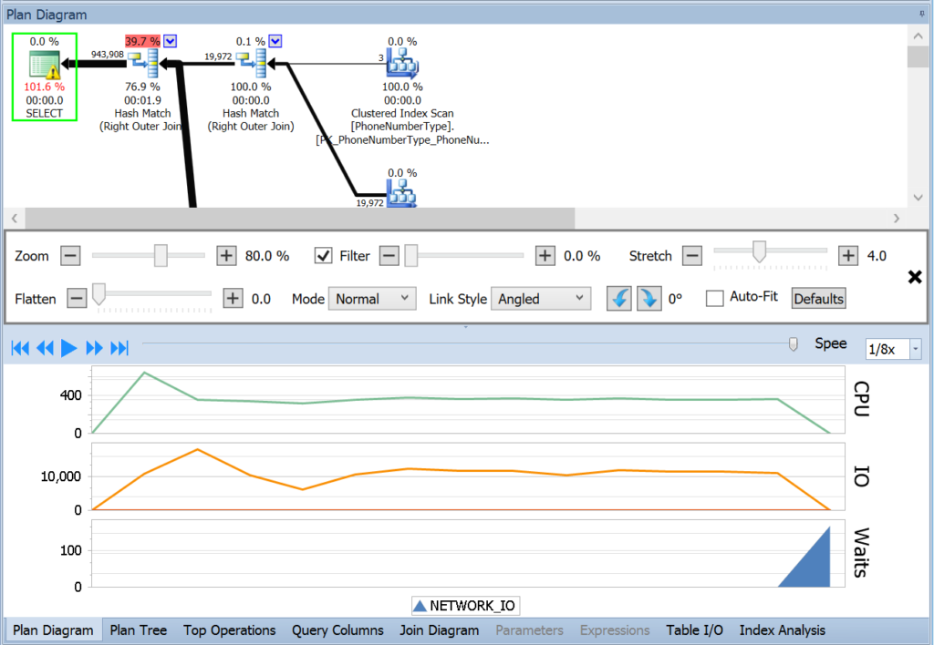Click the horizontal scrollbar thumb of the diagram
934x645 pixels.
click(x=299, y=219)
